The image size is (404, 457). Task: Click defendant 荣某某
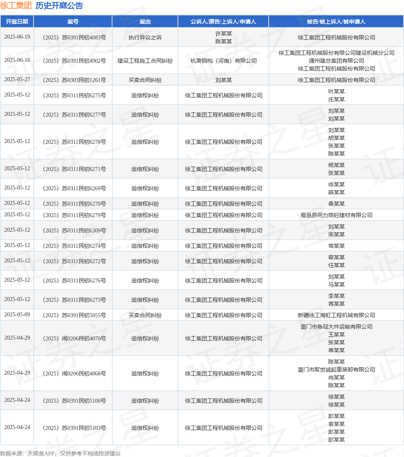coord(337,235)
